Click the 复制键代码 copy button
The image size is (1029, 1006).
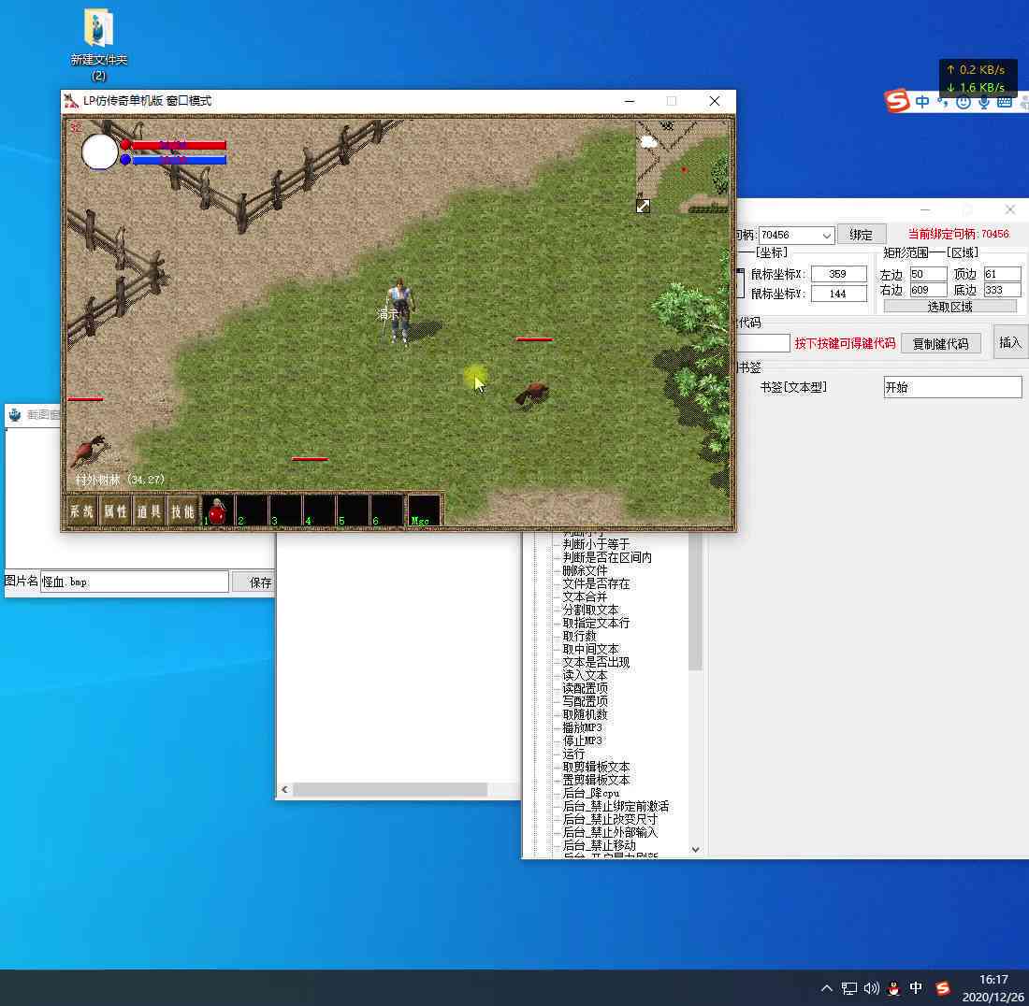pyautogui.click(x=940, y=344)
